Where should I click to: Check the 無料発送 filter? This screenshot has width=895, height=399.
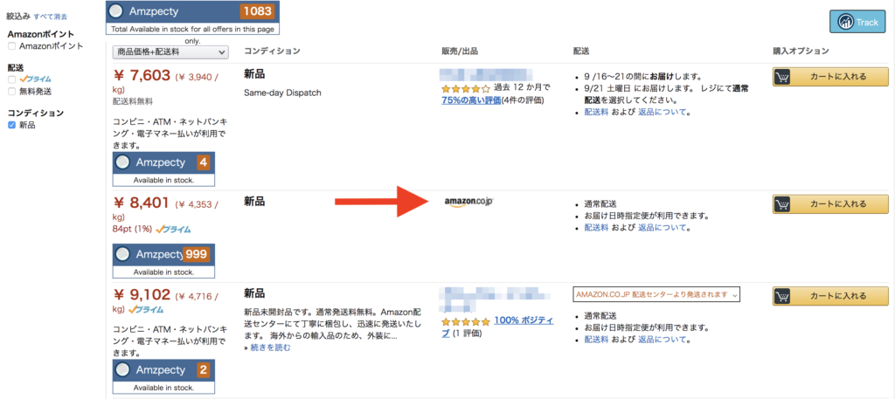(x=11, y=91)
